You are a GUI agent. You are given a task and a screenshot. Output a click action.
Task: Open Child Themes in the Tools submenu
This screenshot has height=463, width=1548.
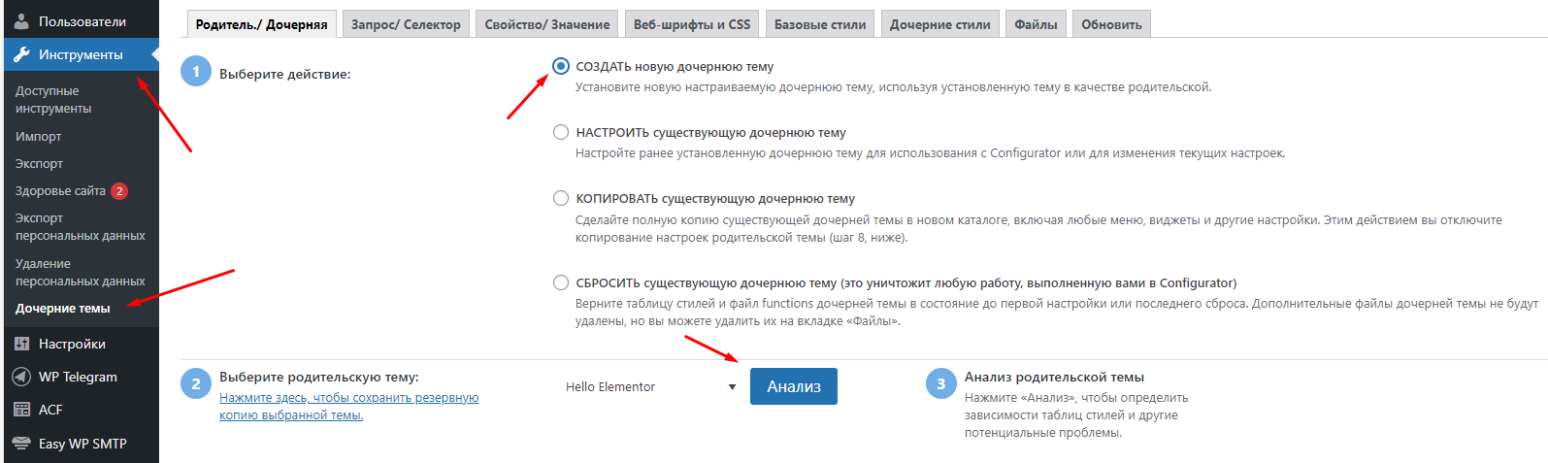click(x=63, y=309)
